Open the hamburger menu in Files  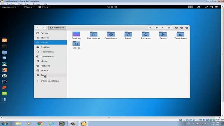tap(169, 28)
